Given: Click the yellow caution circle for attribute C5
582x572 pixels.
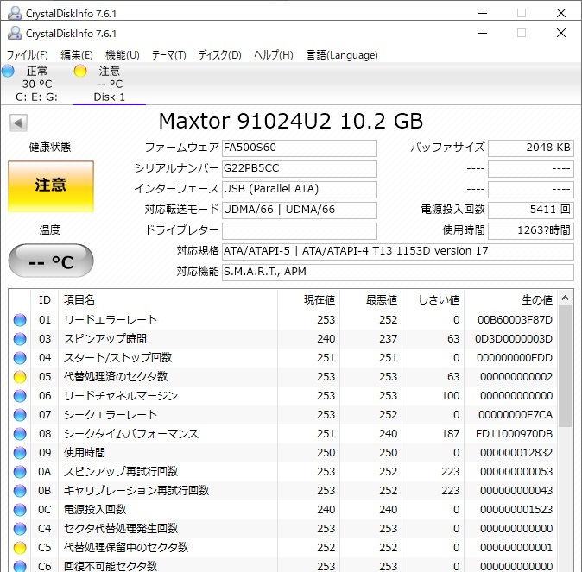Looking at the screenshot, I should (x=20, y=548).
